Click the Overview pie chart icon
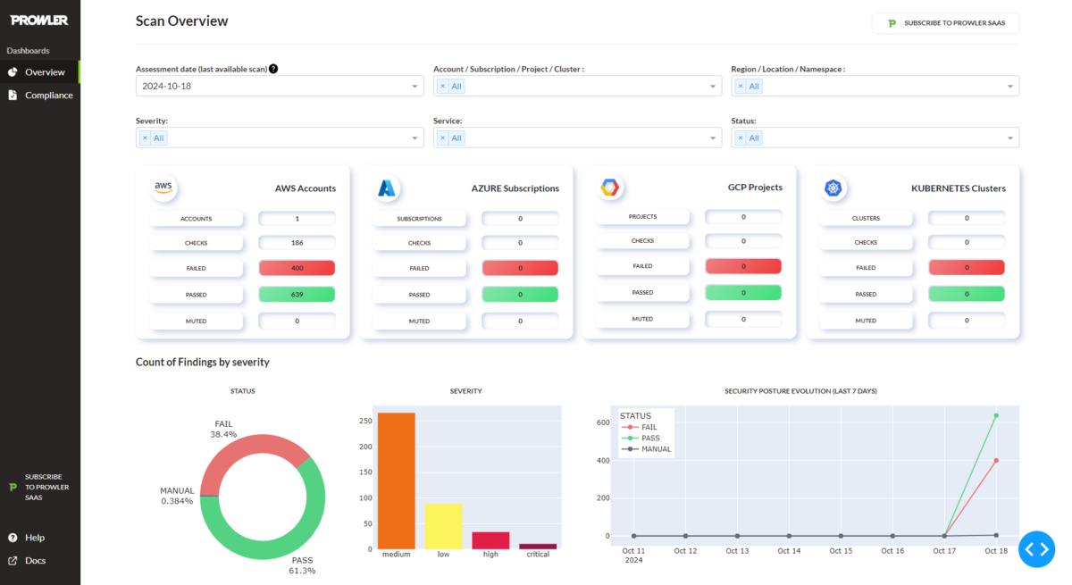1072x585 pixels. click(13, 72)
